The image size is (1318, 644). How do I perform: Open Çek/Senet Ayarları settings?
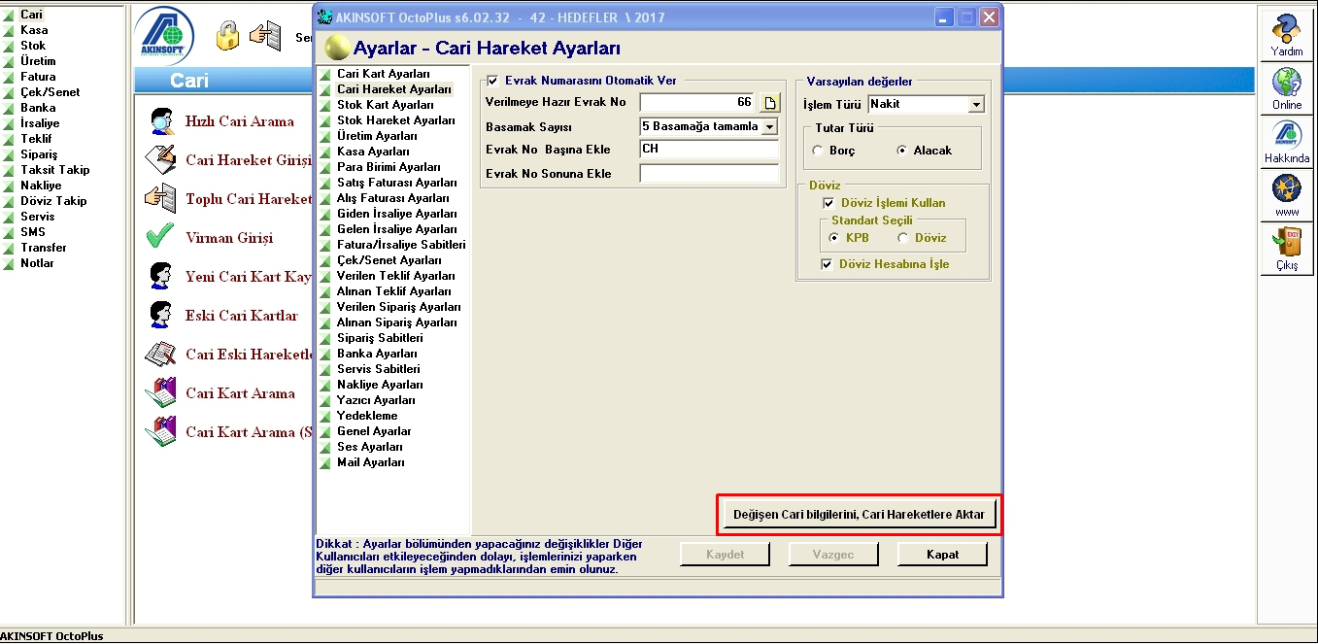[x=389, y=260]
